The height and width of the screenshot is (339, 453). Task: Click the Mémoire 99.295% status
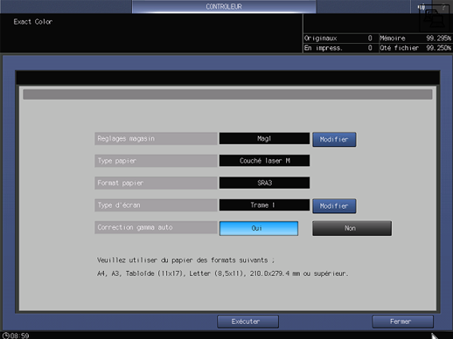click(x=415, y=38)
